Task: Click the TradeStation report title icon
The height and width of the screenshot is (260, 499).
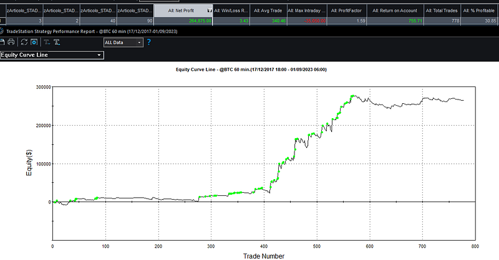Action: pos(2,31)
